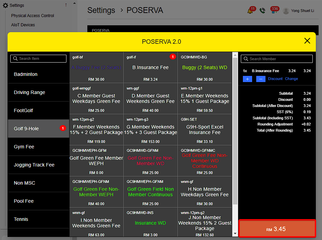
Task: Click the Settings gear icon
Action: pos(5,5)
